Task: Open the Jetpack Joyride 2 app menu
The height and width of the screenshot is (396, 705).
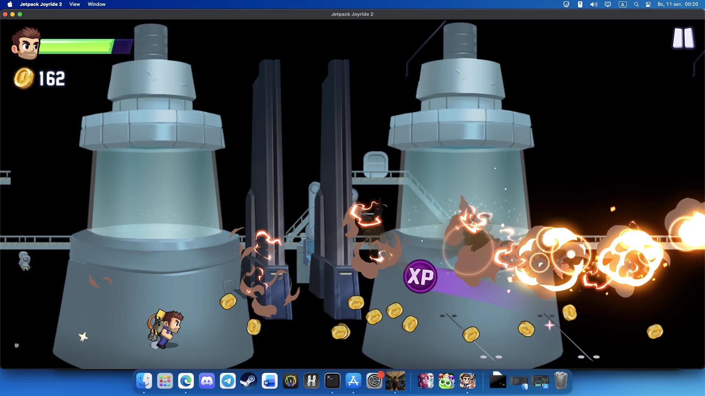Action: [41, 4]
